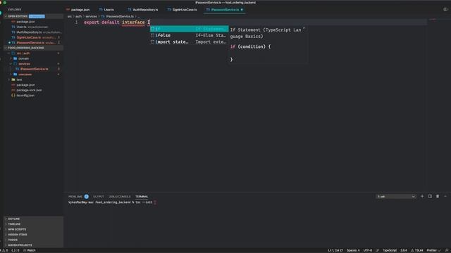Viewport: 451px width, 253px height.
Task: Change indentation via 'Spaces: 4'
Action: (353, 250)
